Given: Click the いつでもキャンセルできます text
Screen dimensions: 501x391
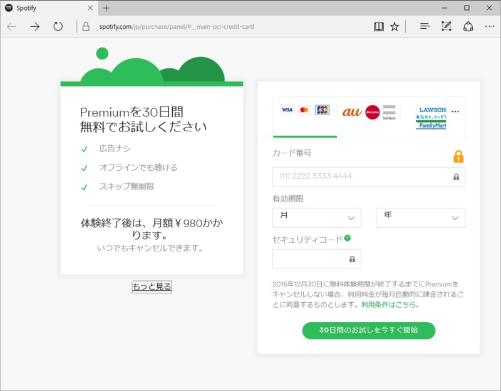Looking at the screenshot, I should [x=150, y=248].
